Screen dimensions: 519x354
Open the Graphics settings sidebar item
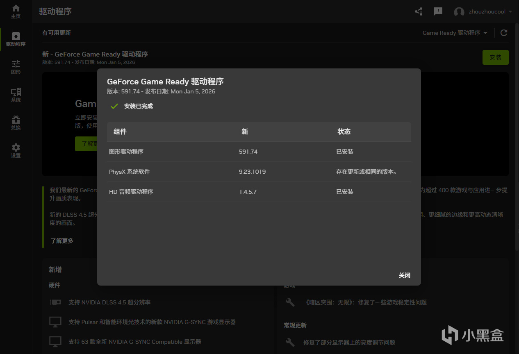click(16, 67)
